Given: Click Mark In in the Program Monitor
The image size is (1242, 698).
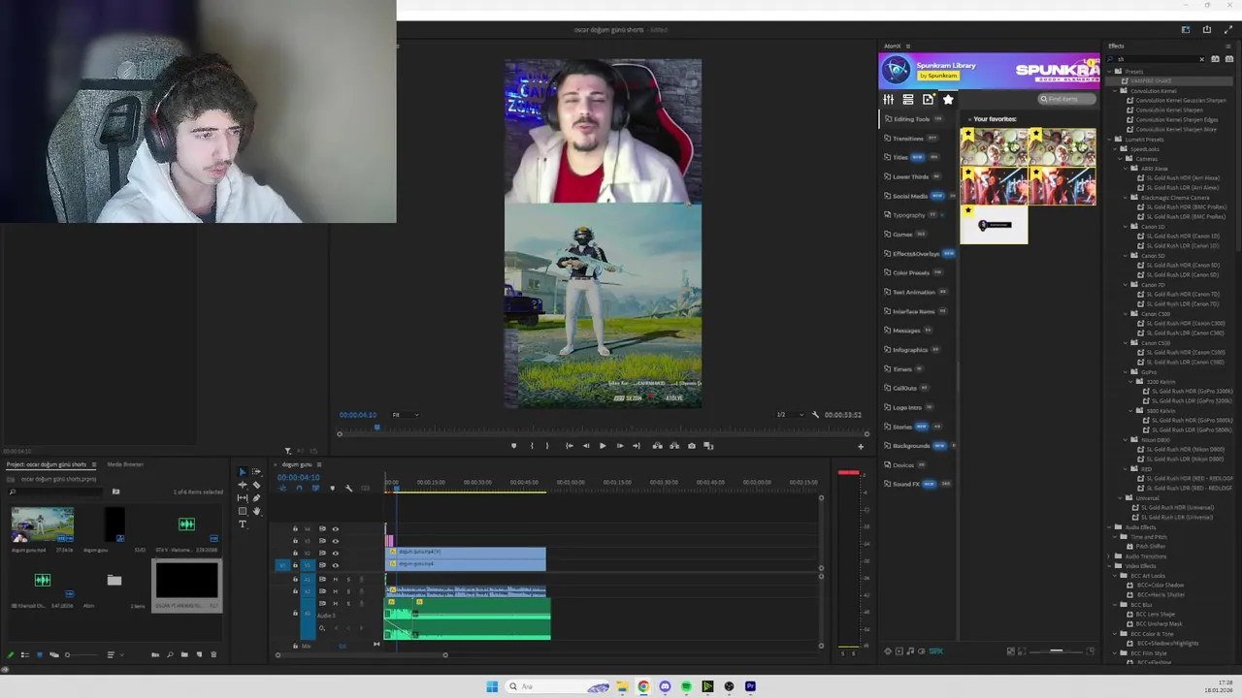Looking at the screenshot, I should [x=532, y=446].
